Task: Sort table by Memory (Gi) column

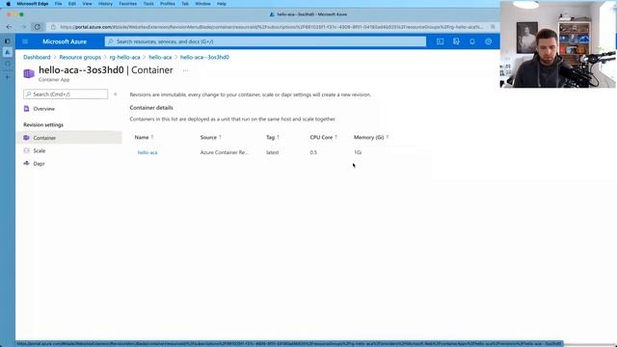Action: point(370,137)
